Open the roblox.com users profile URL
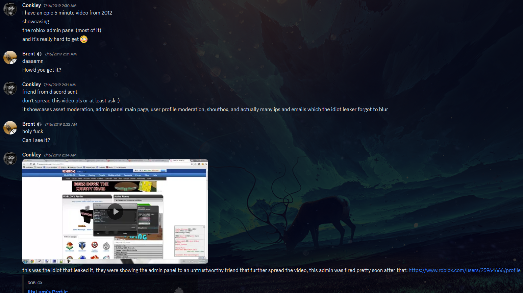Screen dimensions: 523x293 click(x=464, y=270)
